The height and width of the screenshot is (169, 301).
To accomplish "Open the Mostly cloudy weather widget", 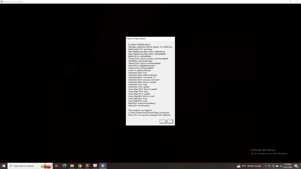I will pos(249,166).
